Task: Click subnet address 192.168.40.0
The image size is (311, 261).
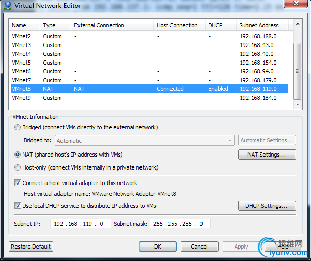Action: [257, 54]
